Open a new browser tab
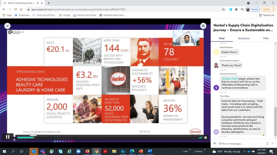This screenshot has height=155, width=277. tap(49, 3)
